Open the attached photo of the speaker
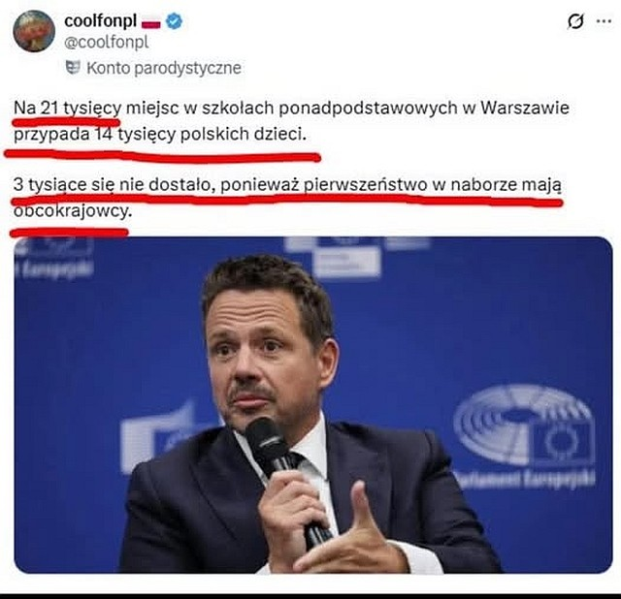This screenshot has height=599, width=621. pyautogui.click(x=313, y=405)
